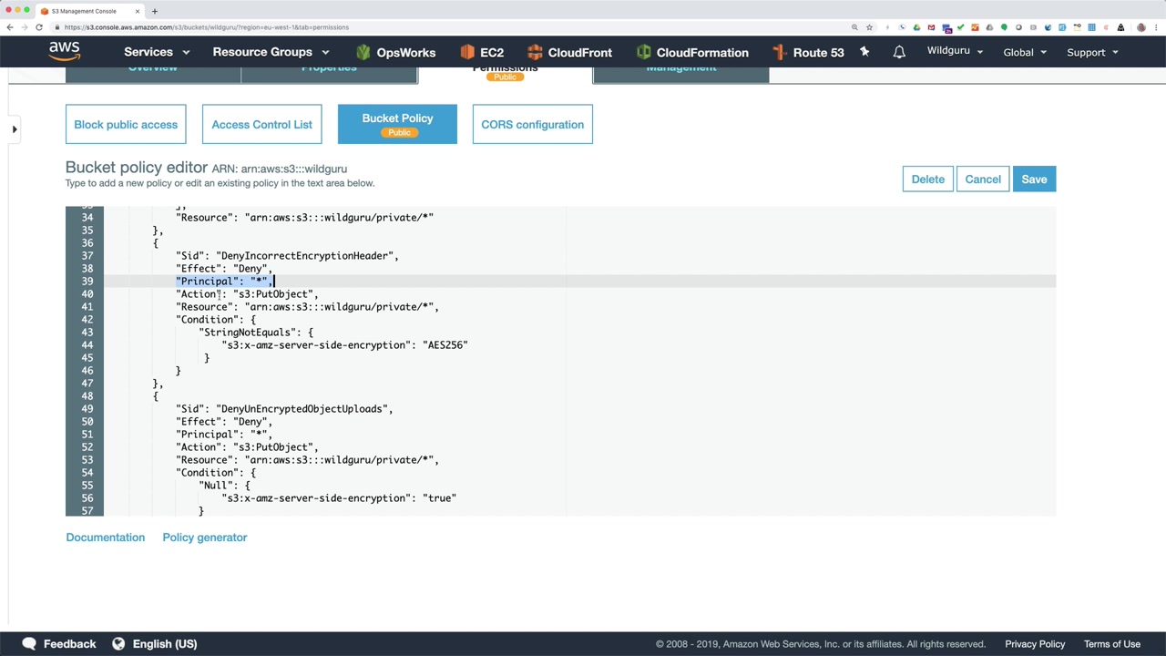Change language from English (US)
Viewport: 1166px width, 656px height.
[x=164, y=644]
